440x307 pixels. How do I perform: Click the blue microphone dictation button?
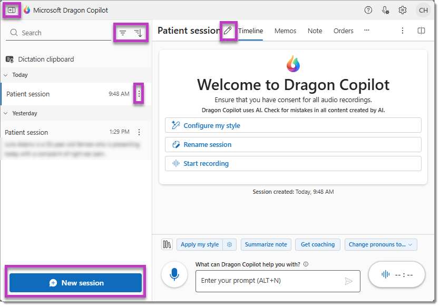(x=174, y=274)
